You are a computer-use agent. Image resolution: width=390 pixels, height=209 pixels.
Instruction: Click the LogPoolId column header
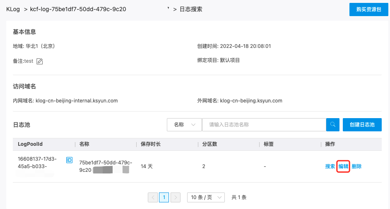pyautogui.click(x=30, y=144)
